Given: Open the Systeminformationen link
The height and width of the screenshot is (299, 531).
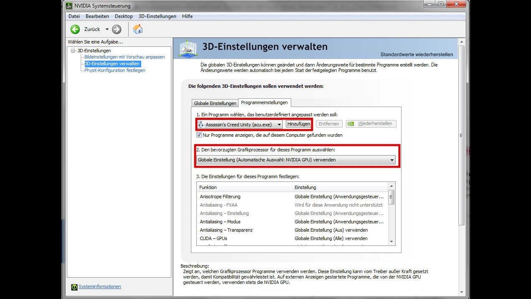Looking at the screenshot, I should click(100, 287).
